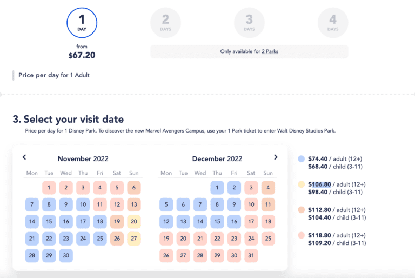Click the orange $112.80 legend dot
415x278 pixels.
[300, 210]
